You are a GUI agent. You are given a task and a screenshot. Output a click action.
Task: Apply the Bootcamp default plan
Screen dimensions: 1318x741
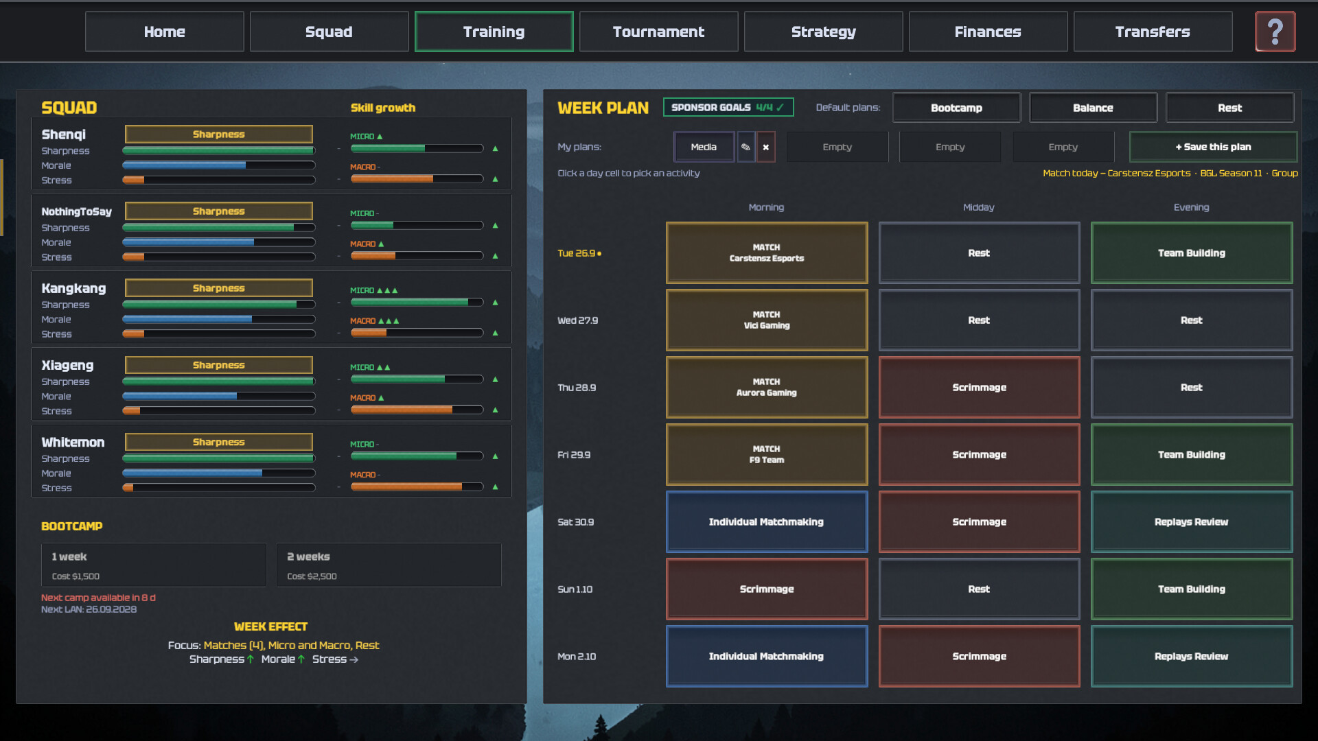coord(956,108)
